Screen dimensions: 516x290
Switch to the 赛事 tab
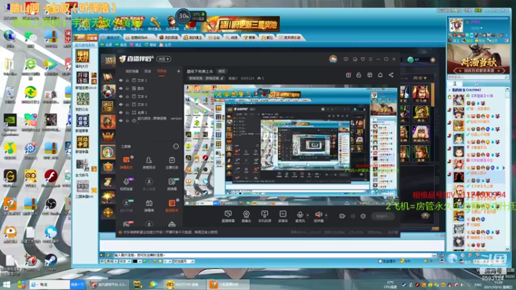[x=250, y=37]
